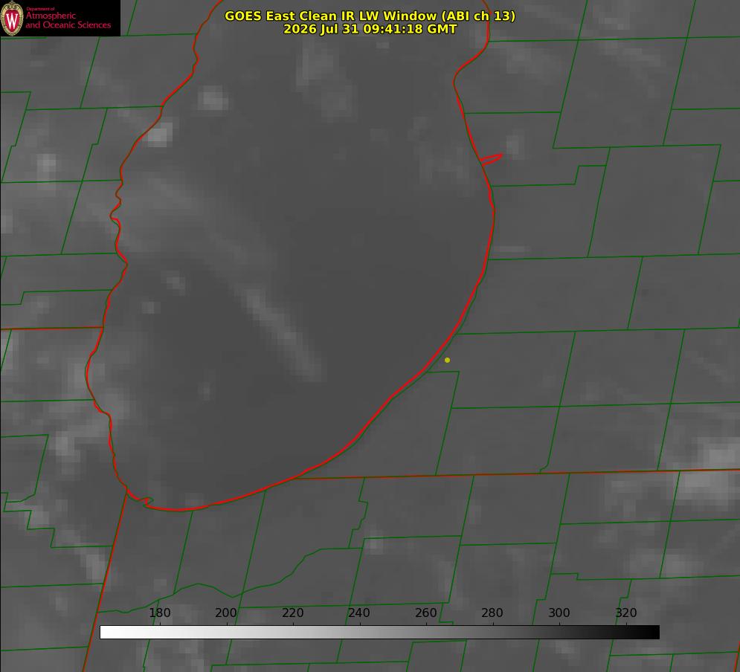Click the 300 colorbar label
The image size is (740, 672).
tap(559, 613)
